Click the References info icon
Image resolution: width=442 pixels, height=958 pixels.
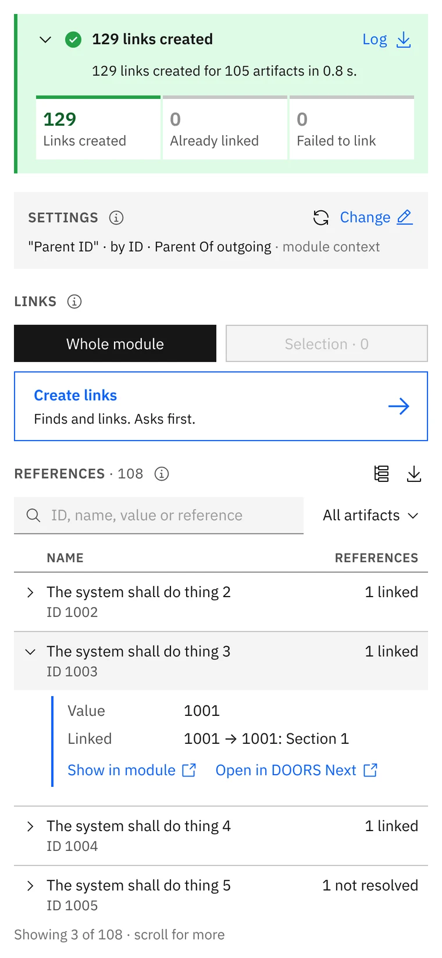click(162, 474)
